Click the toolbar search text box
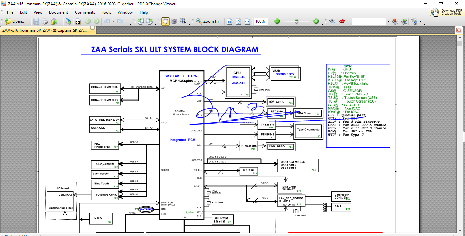465x236 pixels. (369, 21)
